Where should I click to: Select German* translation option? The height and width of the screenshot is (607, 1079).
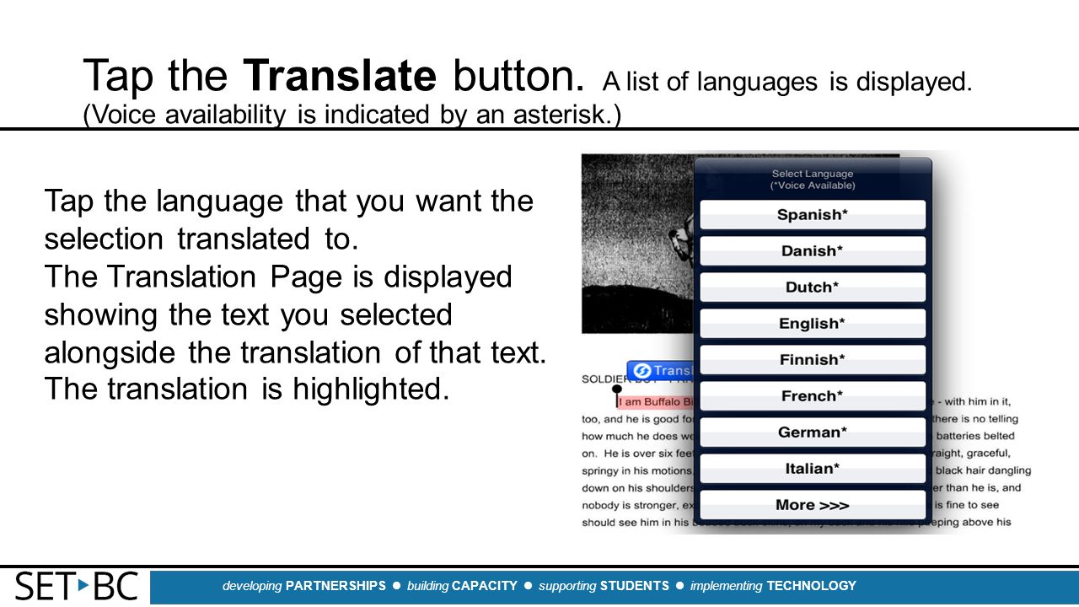(813, 432)
